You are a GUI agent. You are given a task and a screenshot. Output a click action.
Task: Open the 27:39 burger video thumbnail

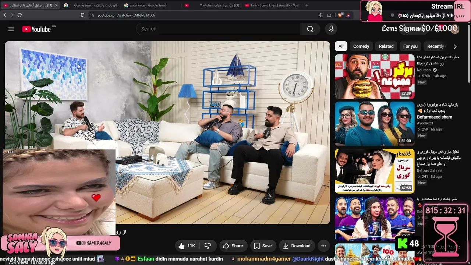[x=375, y=77]
